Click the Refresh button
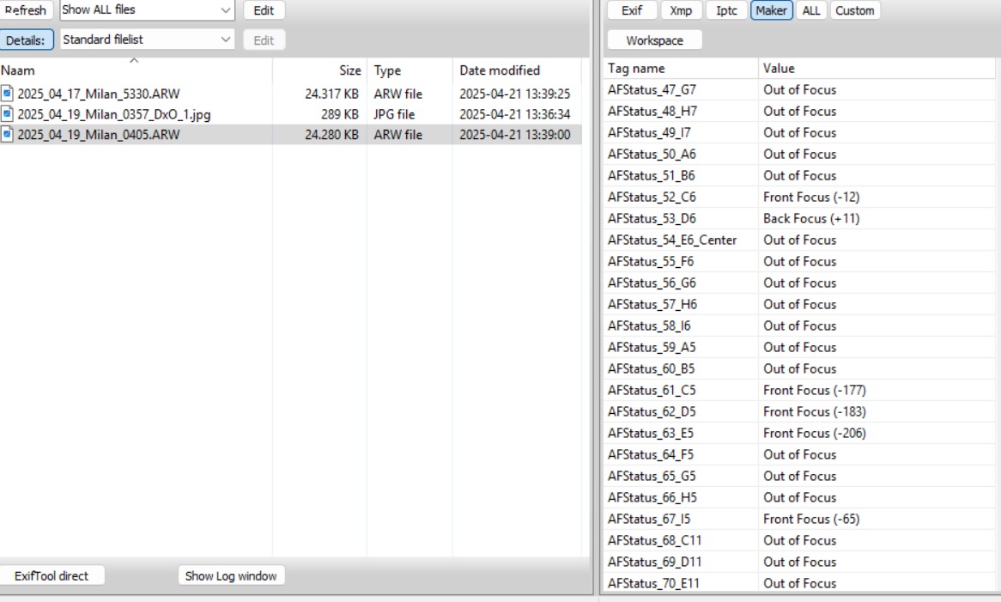This screenshot has width=1001, height=602. click(x=26, y=10)
